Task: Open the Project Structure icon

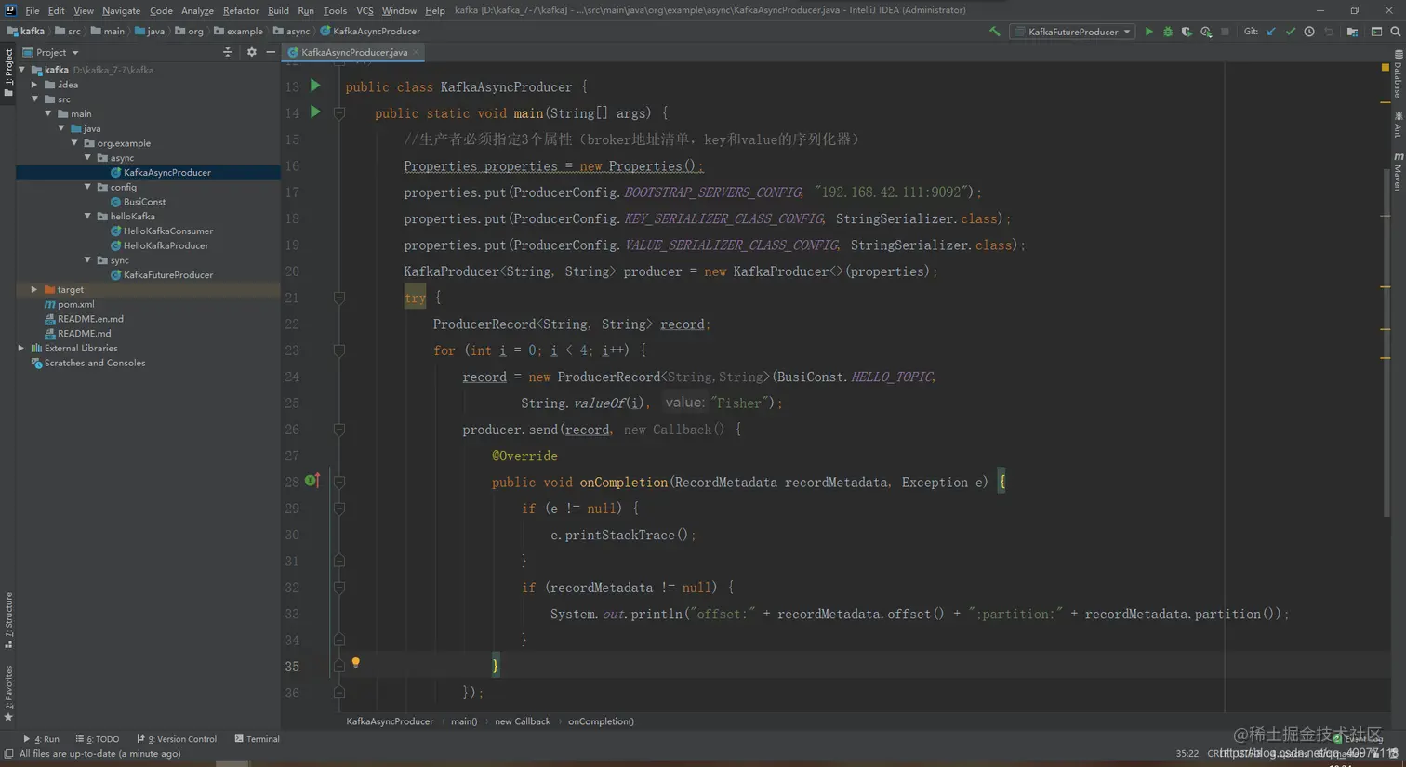Action: pyautogui.click(x=1352, y=32)
